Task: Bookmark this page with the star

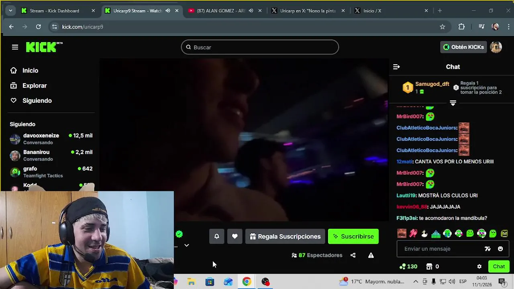Action: 443,27
